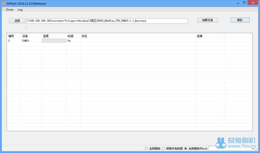The width and height of the screenshot is (260, 153).
Task: Click the 加载设备 load devices button
Action: pos(208,20)
